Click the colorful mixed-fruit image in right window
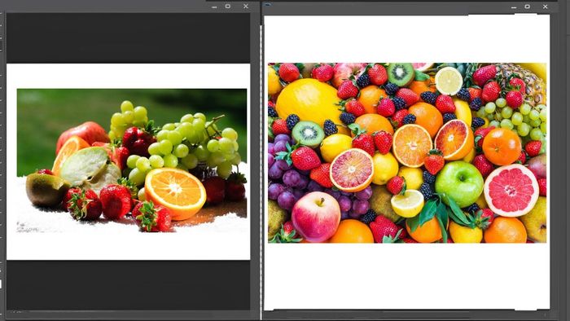The image size is (570, 321). 407,153
